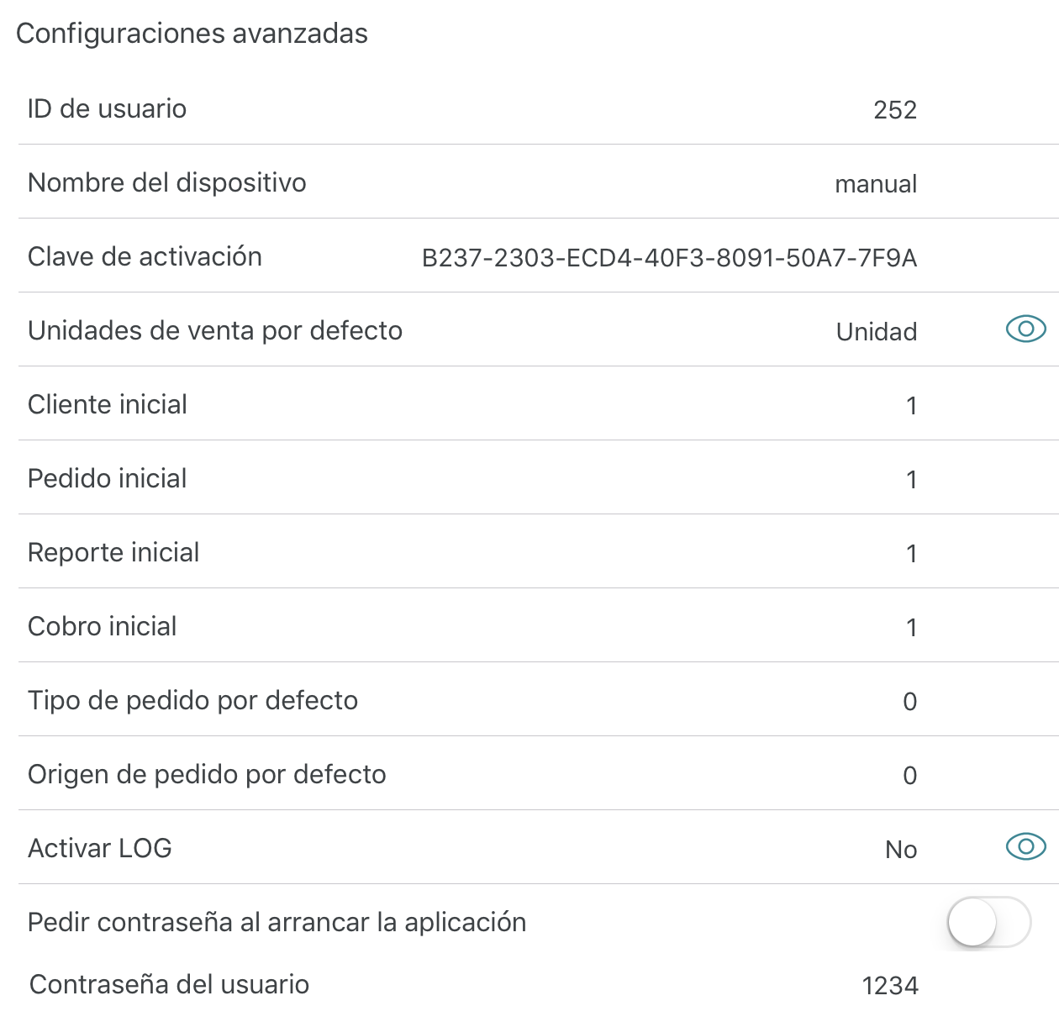Image resolution: width=1059 pixels, height=1022 pixels.
Task: Change the Pedido inicial number
Action: (911, 480)
